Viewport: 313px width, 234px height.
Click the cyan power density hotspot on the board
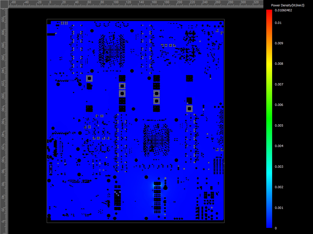click(154, 185)
